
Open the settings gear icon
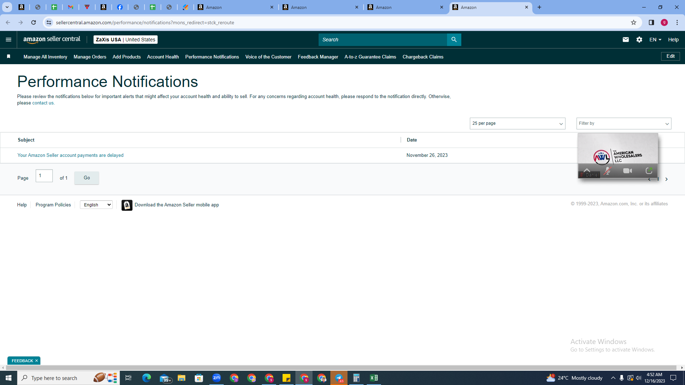click(x=639, y=40)
